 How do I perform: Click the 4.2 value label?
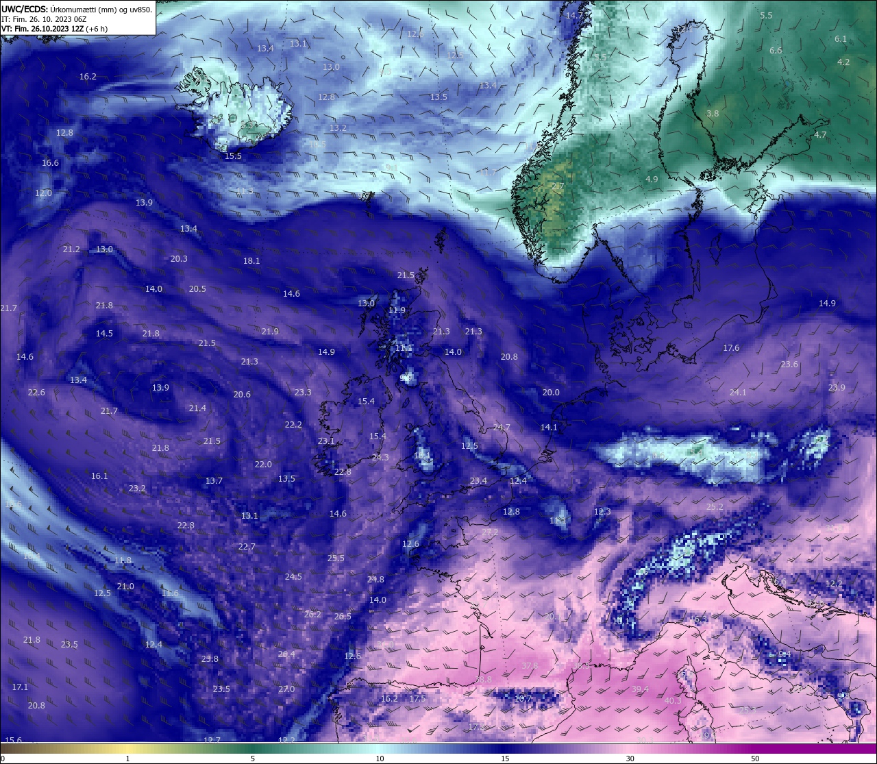843,62
